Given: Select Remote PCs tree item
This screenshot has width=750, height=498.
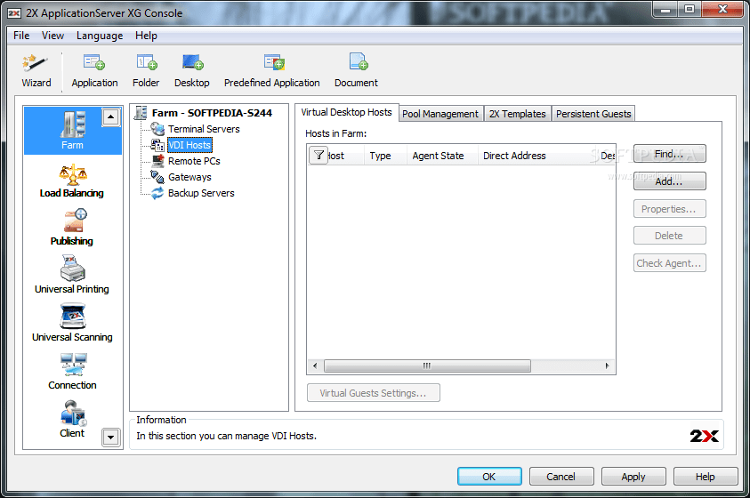Looking at the screenshot, I should tap(194, 161).
